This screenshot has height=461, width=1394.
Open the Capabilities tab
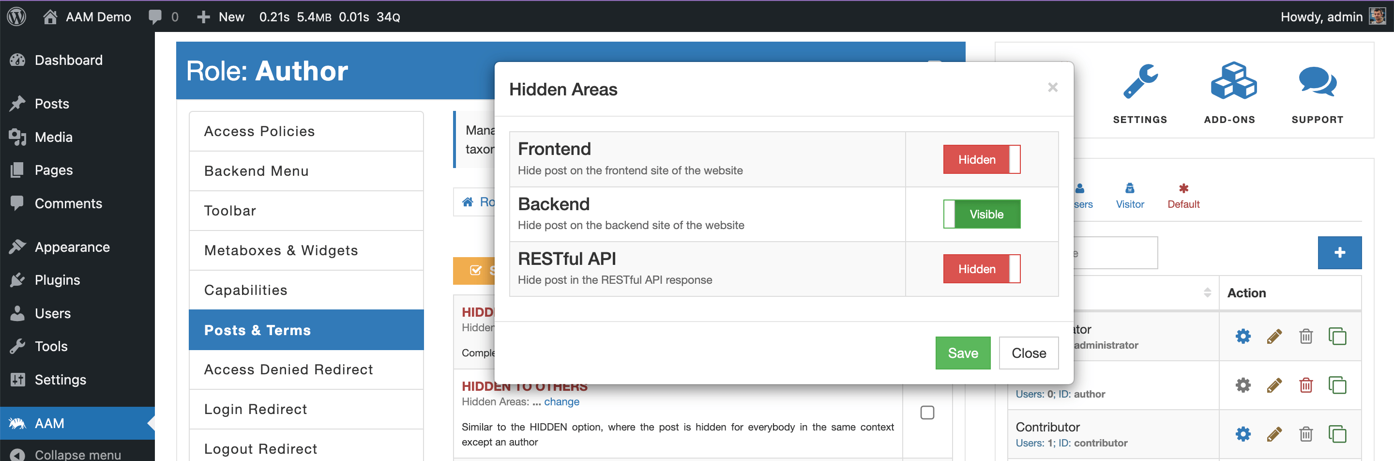[306, 290]
